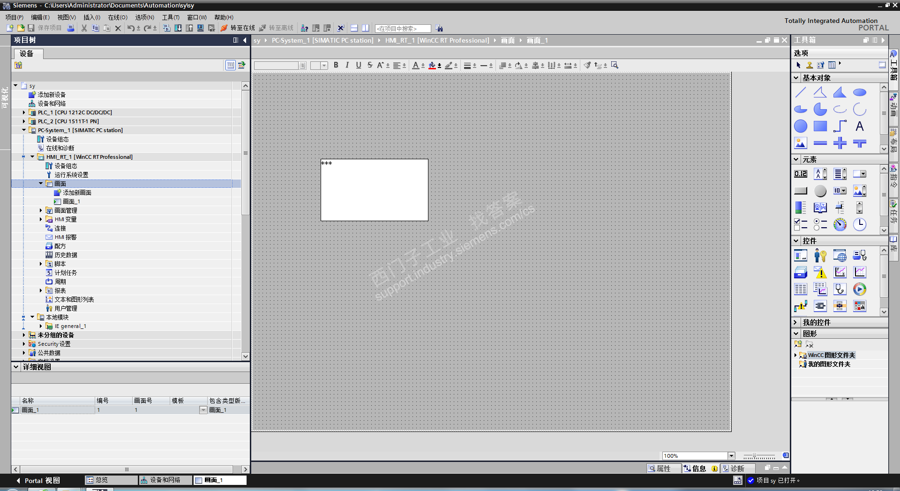The image size is (900, 491).
Task: Select the white screen object on canvas
Action: (375, 190)
